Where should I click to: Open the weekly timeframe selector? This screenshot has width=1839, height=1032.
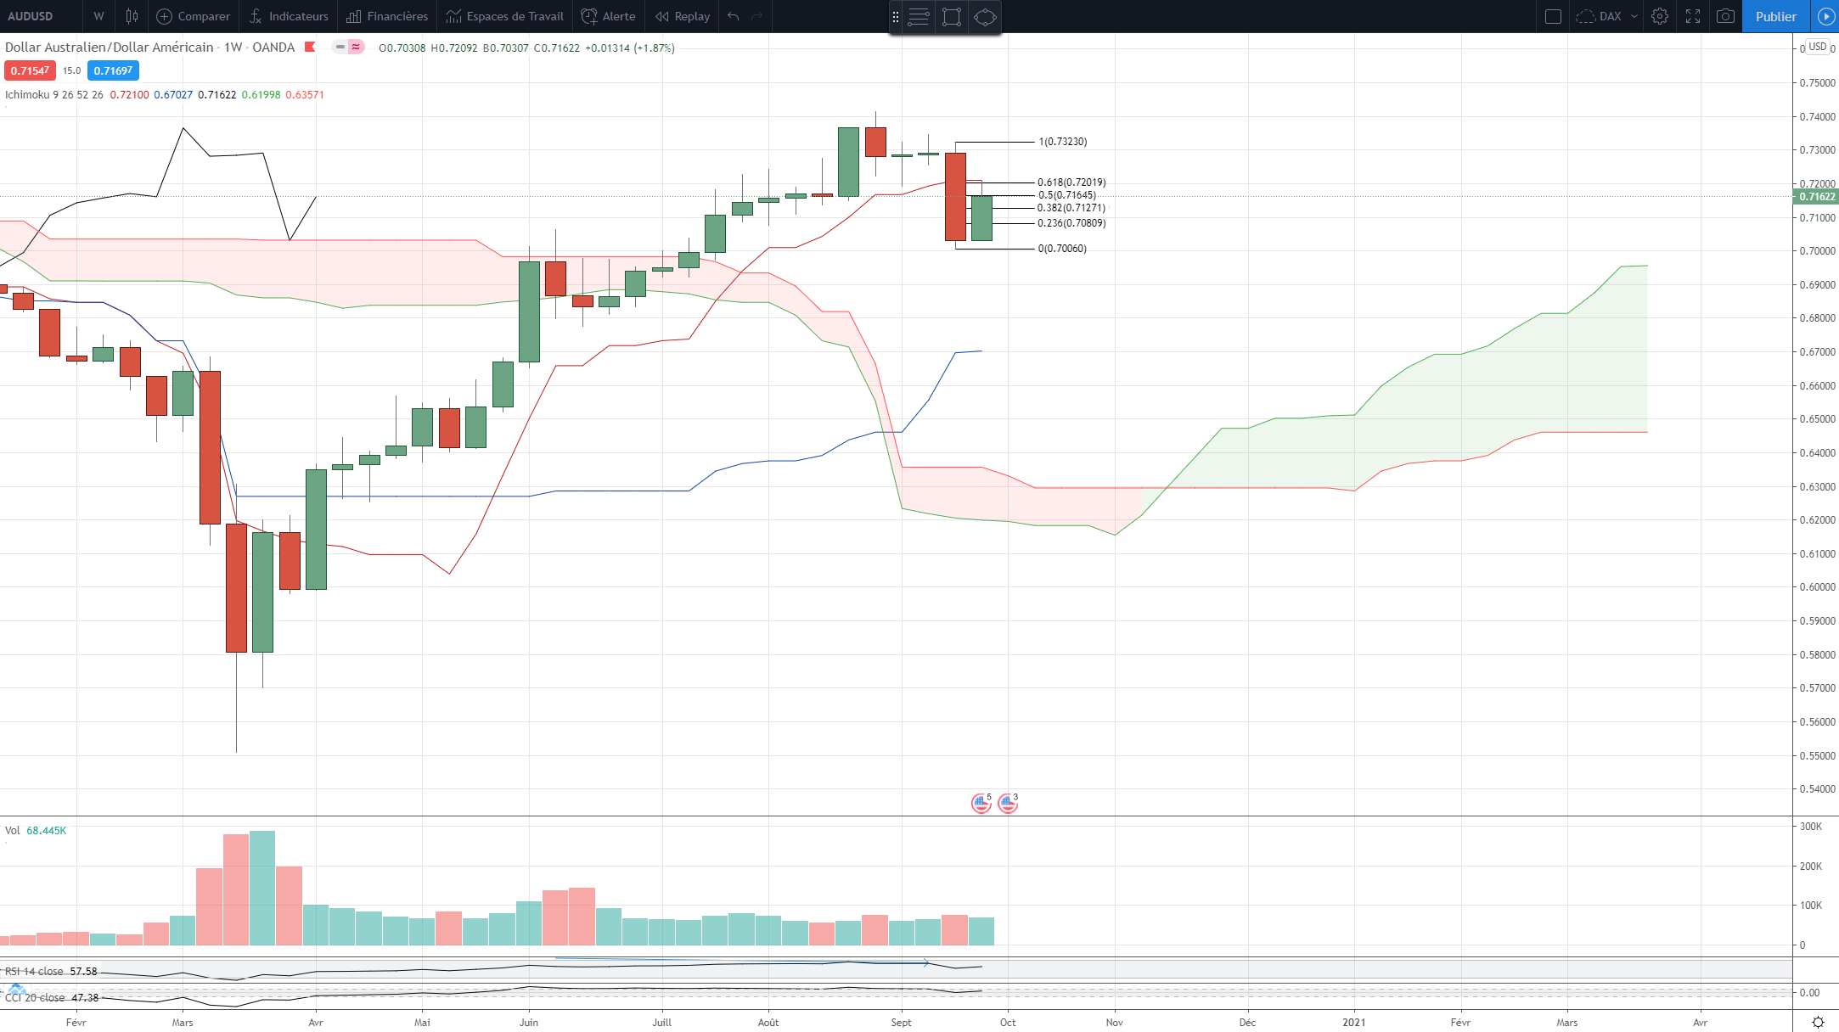coord(98,16)
